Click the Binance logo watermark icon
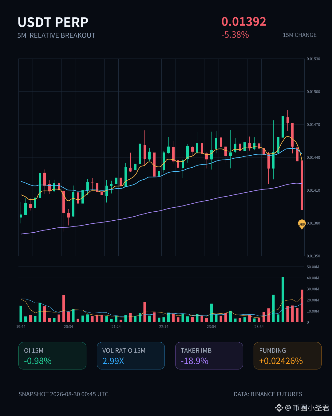 coord(279,408)
